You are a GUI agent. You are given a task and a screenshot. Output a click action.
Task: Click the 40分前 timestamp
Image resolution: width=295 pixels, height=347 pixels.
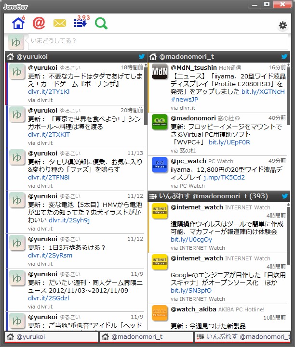tap(277, 118)
